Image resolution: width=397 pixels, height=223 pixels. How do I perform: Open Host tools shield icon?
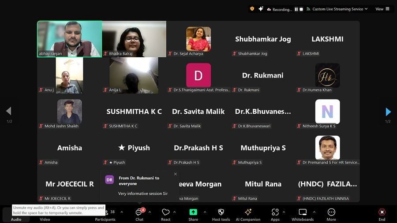[221, 214]
